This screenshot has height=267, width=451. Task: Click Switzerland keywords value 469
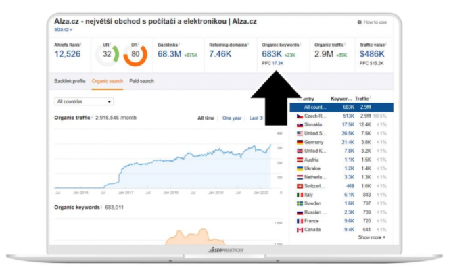click(x=350, y=186)
